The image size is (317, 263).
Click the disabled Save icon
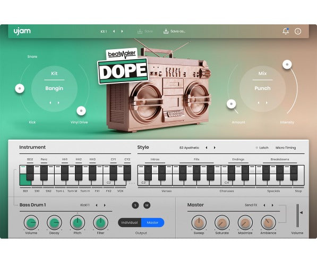click(140, 31)
